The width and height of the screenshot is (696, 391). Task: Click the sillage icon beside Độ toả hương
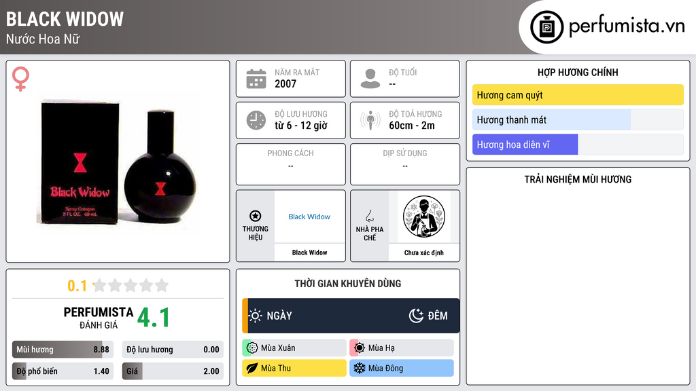pos(370,120)
